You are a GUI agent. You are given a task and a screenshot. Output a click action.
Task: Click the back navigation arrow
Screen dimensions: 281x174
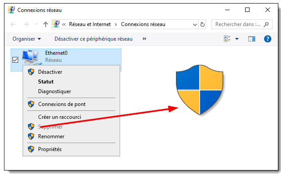pos(13,24)
